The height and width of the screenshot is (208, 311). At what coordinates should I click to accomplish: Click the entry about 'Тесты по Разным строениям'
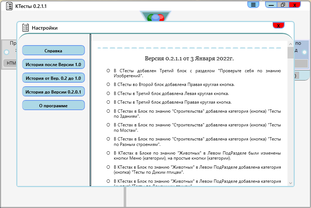click(197, 142)
